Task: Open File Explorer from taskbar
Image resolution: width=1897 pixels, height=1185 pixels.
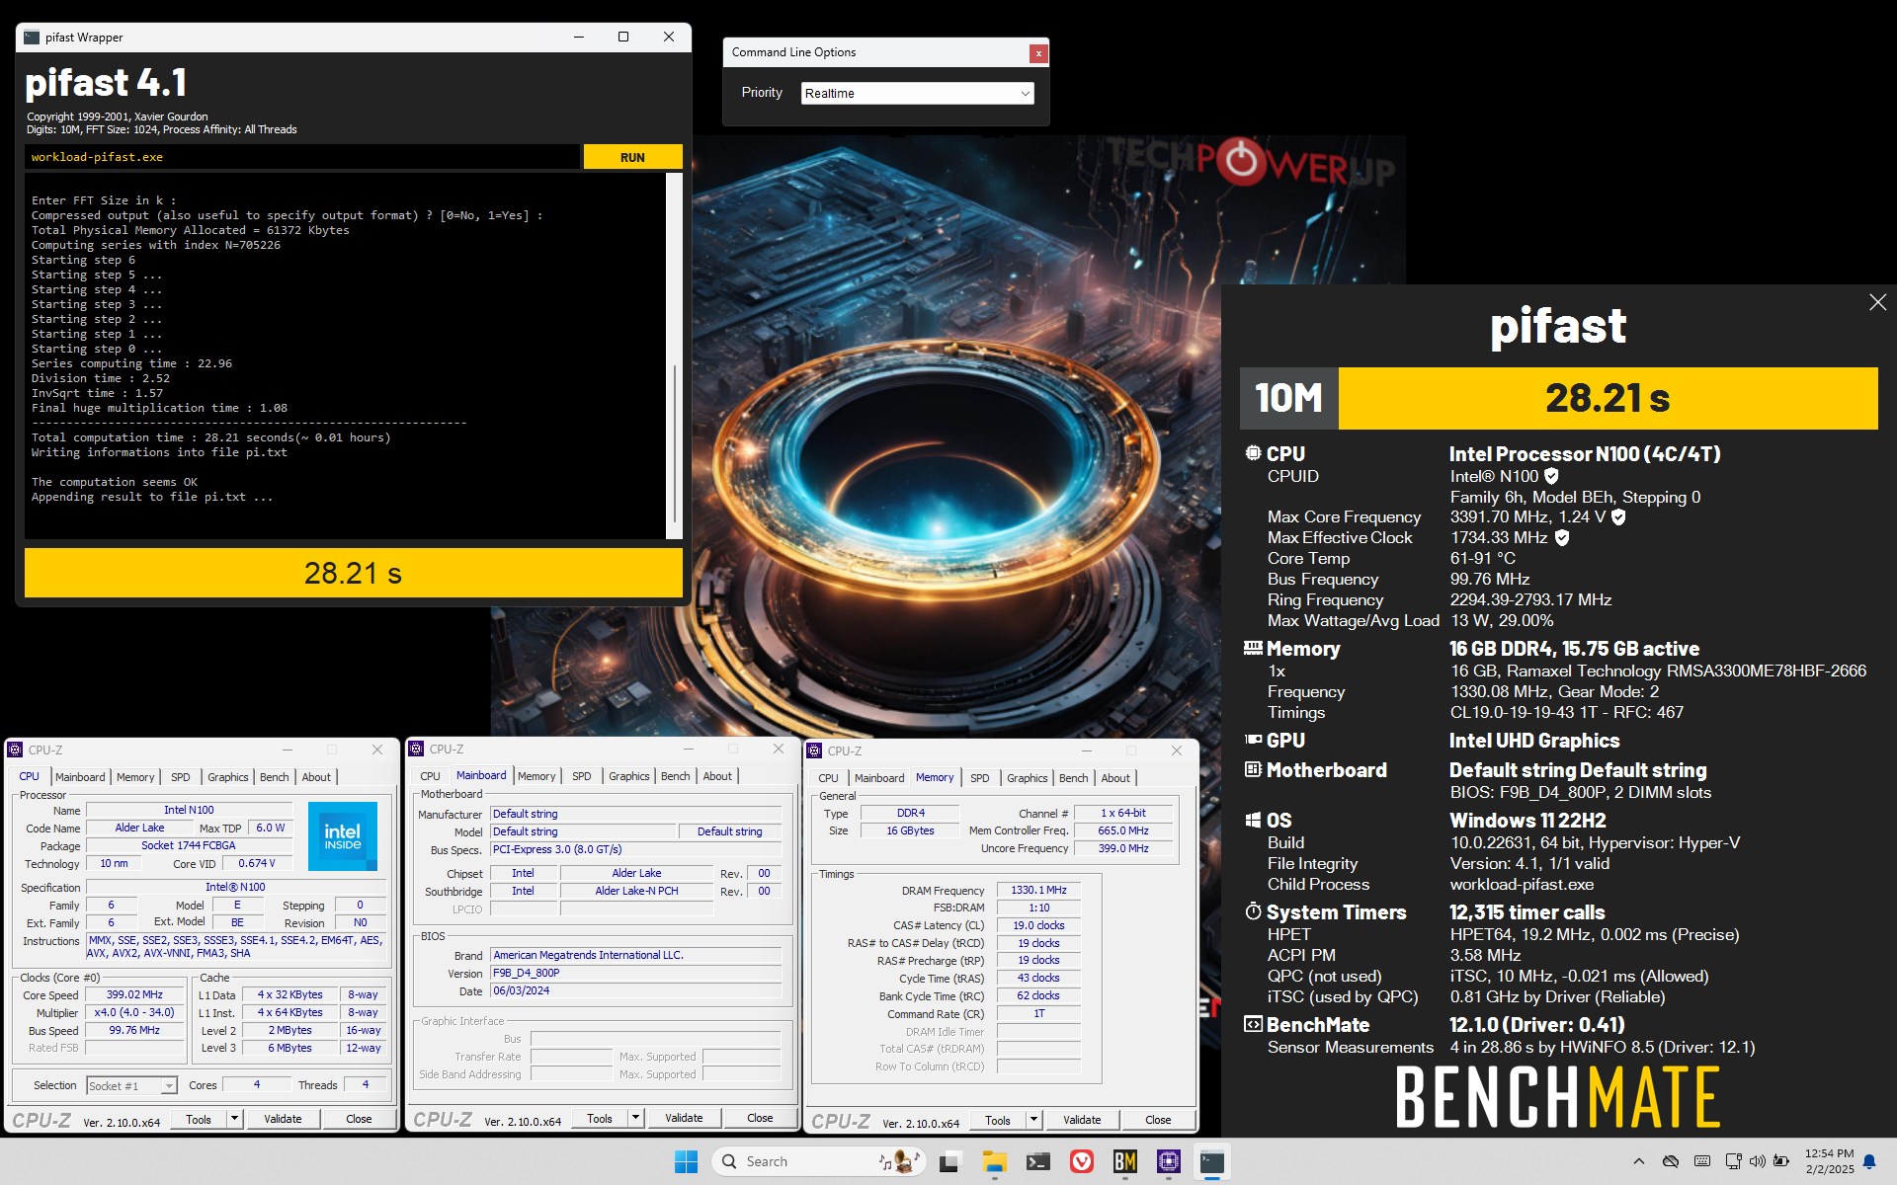Action: coord(994,1161)
